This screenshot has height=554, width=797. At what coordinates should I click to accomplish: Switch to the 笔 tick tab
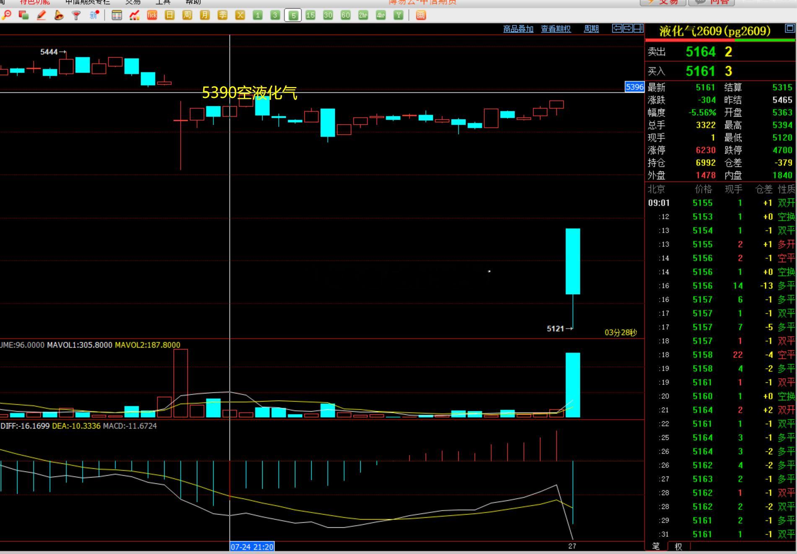[657, 546]
